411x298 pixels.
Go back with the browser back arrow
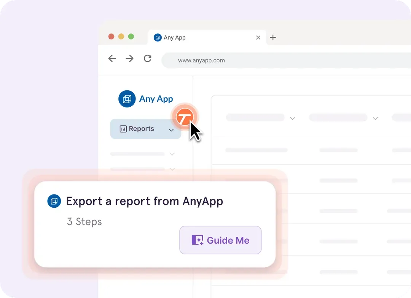pyautogui.click(x=112, y=58)
